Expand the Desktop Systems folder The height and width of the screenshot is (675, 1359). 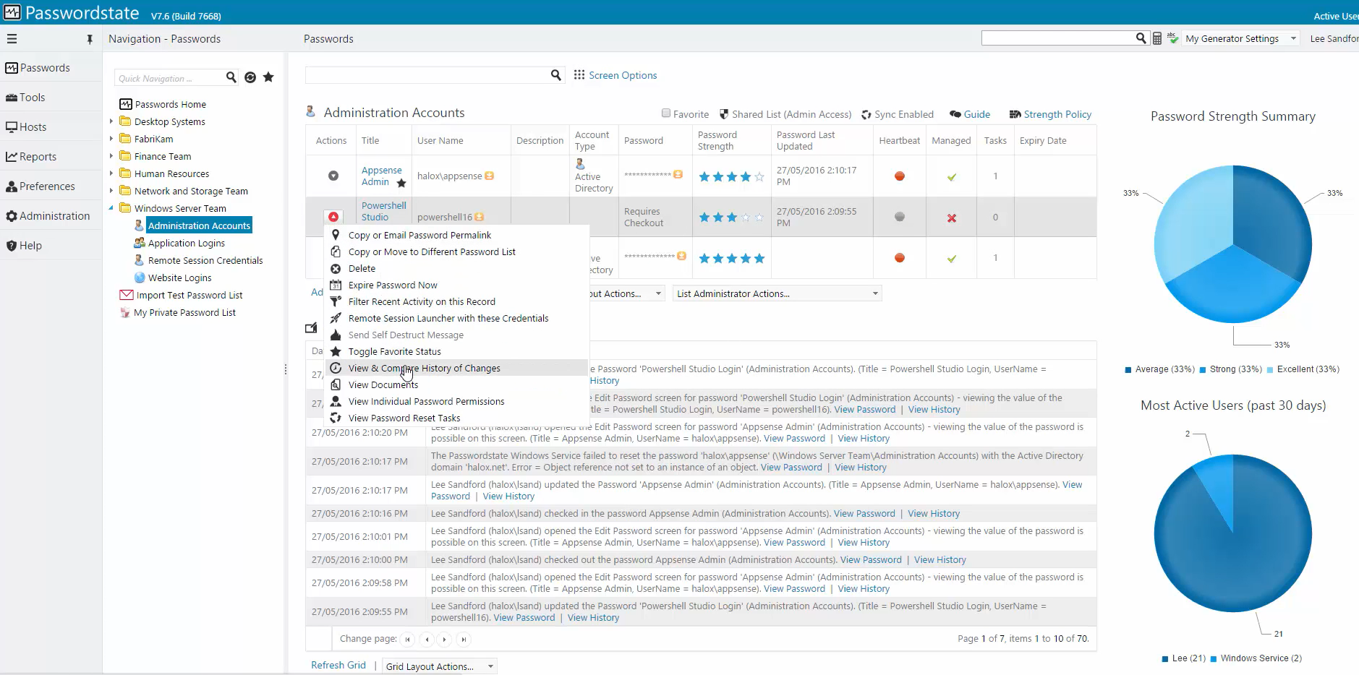tap(111, 121)
